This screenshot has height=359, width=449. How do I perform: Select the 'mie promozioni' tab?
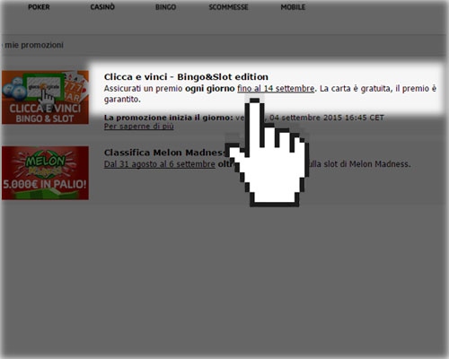[34, 45]
